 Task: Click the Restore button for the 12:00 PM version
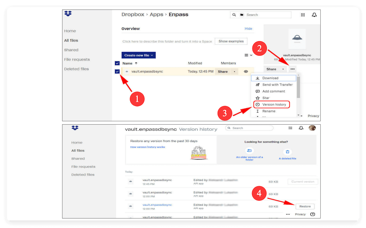(305, 206)
